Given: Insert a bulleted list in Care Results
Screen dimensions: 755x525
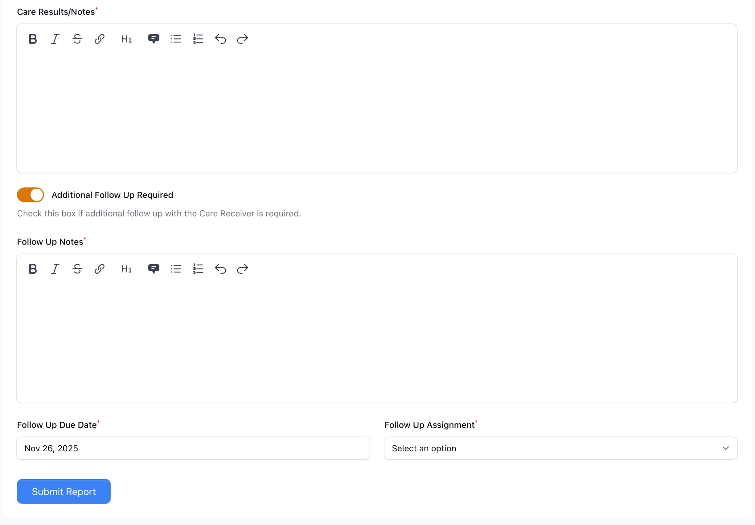Looking at the screenshot, I should point(176,39).
